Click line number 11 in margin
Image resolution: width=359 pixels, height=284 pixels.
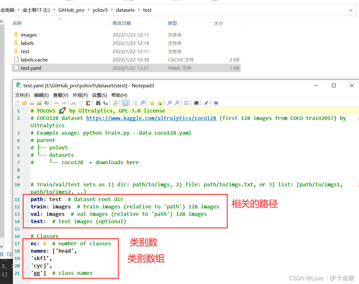tap(17, 199)
